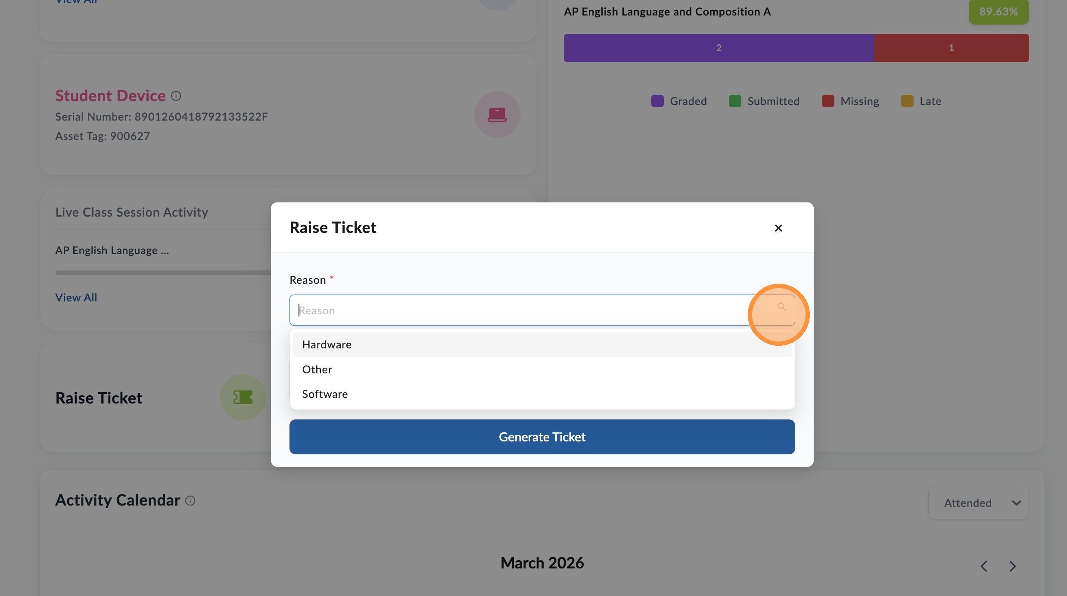
Task: Open View All under Live Class Session
Action: pos(76,298)
